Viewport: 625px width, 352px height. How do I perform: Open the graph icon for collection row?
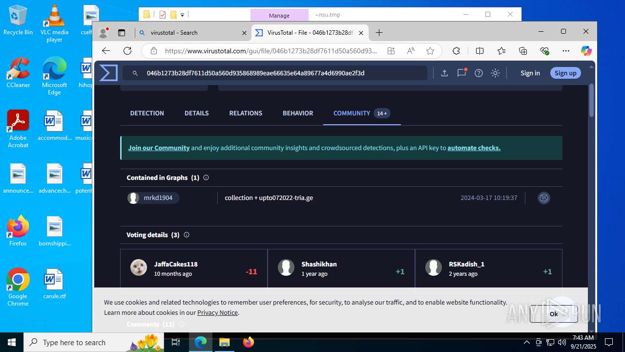[x=544, y=198]
